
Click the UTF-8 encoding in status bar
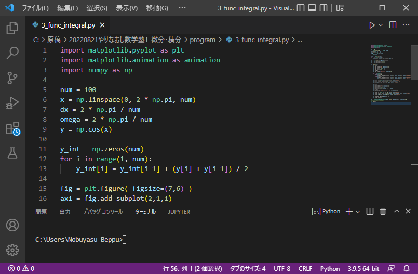point(282,269)
